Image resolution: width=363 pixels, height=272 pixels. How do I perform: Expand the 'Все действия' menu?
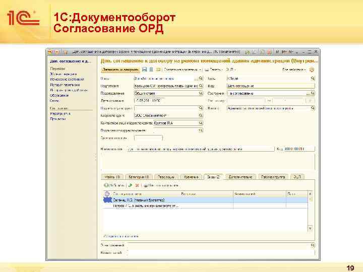294,70
